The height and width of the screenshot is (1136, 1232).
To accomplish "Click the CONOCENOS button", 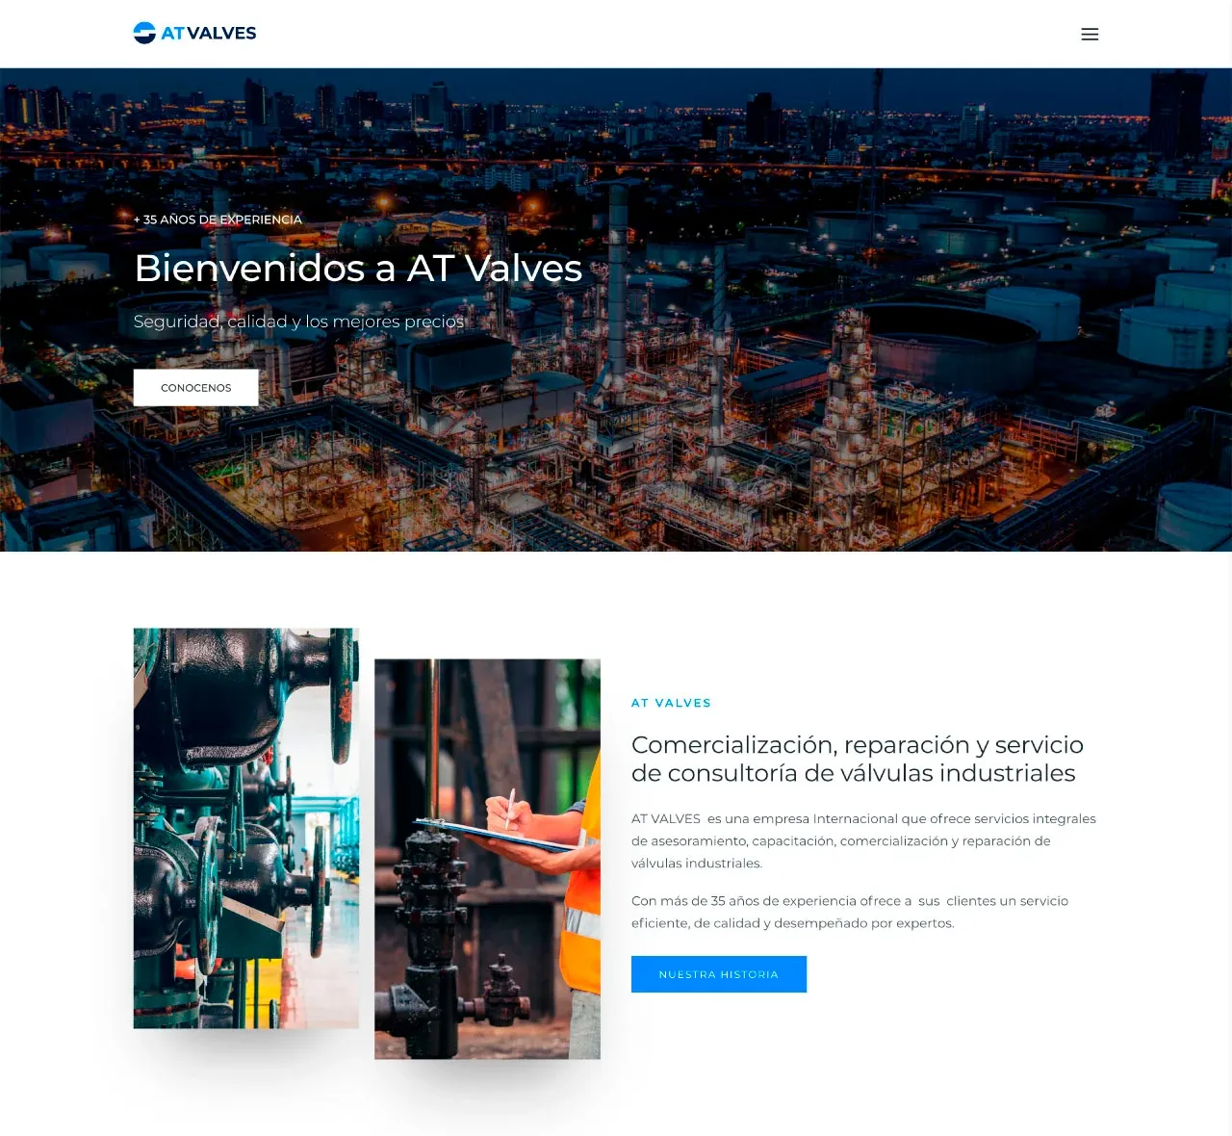I will pos(195,387).
